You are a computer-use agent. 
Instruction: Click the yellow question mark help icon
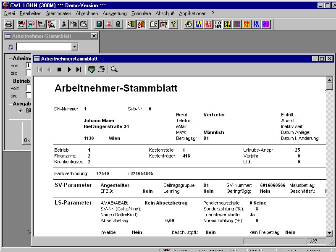[x=173, y=24]
